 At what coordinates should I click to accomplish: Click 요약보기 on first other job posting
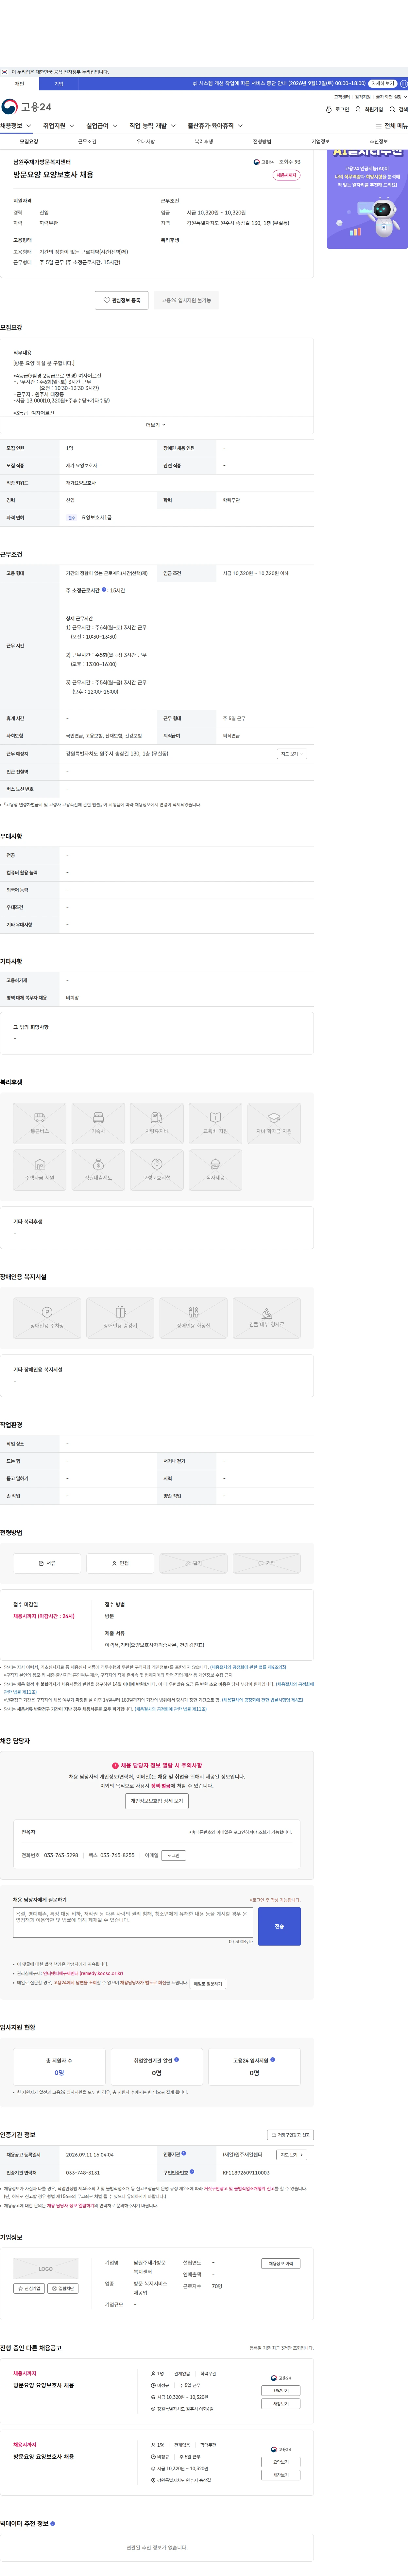[280, 2391]
